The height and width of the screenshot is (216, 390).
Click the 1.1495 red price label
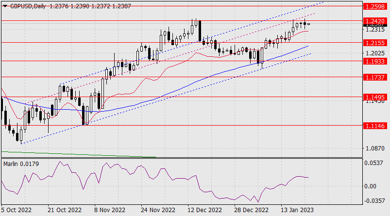click(x=375, y=97)
